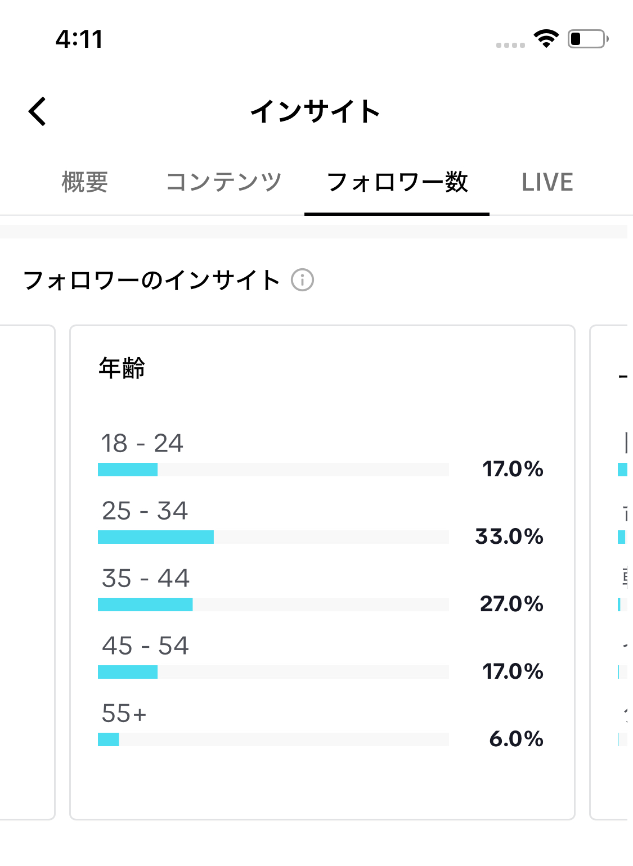Image resolution: width=633 pixels, height=866 pixels.
Task: Go to the LIVE tab
Action: point(547,182)
